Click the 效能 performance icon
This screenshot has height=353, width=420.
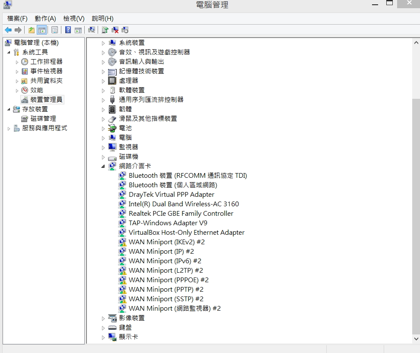click(25, 90)
